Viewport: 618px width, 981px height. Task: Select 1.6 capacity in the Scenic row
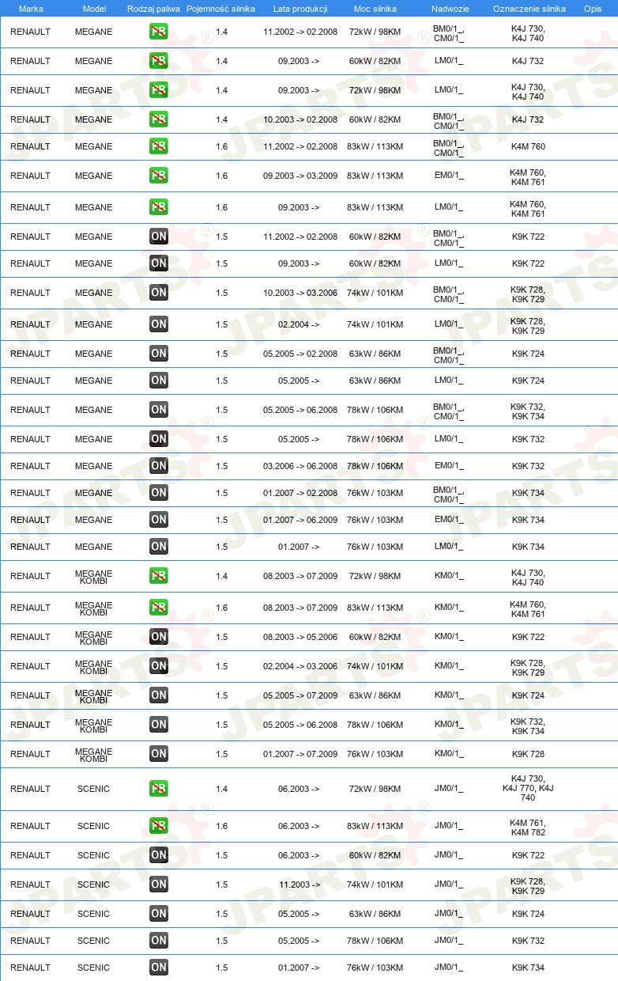click(x=221, y=827)
